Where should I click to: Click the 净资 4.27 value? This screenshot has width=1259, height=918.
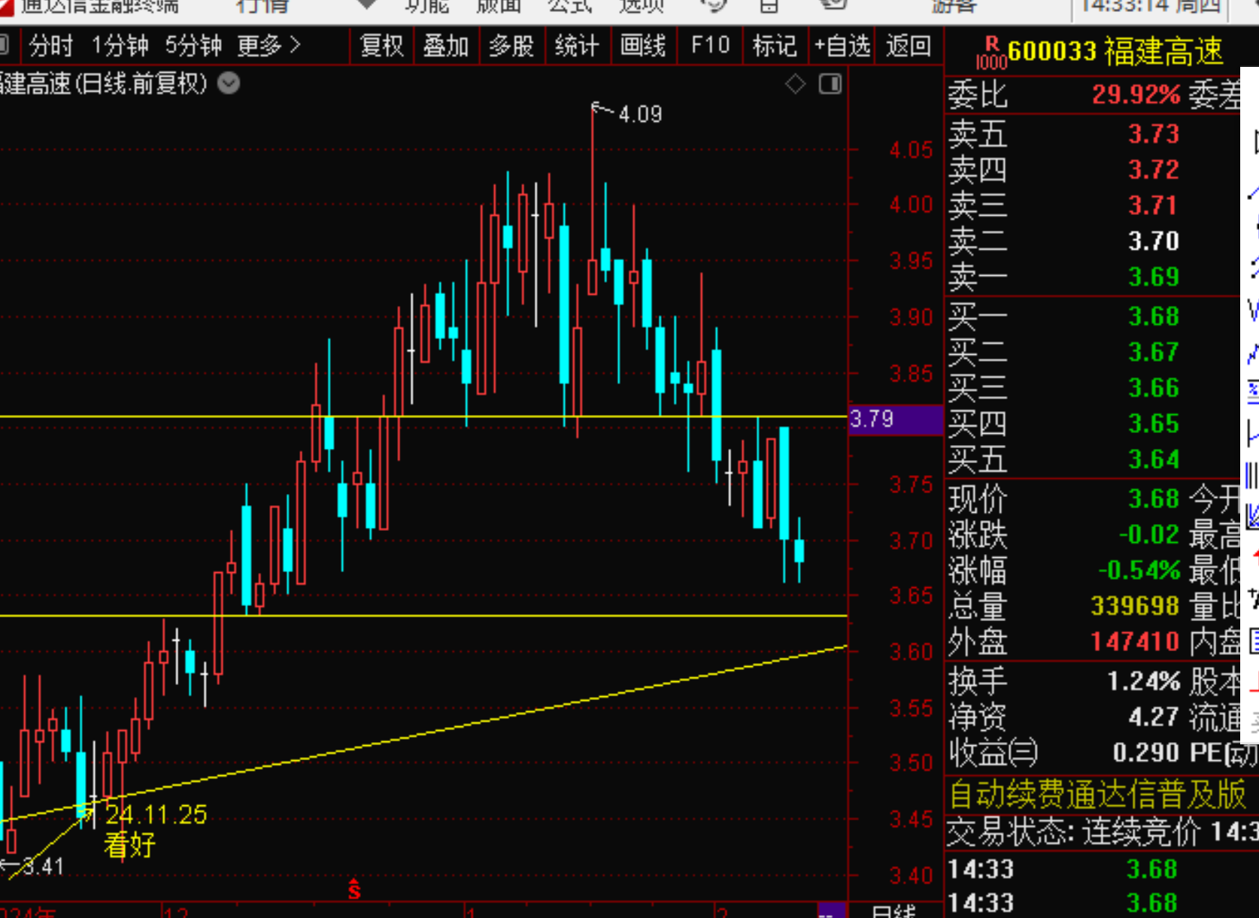point(1154,717)
